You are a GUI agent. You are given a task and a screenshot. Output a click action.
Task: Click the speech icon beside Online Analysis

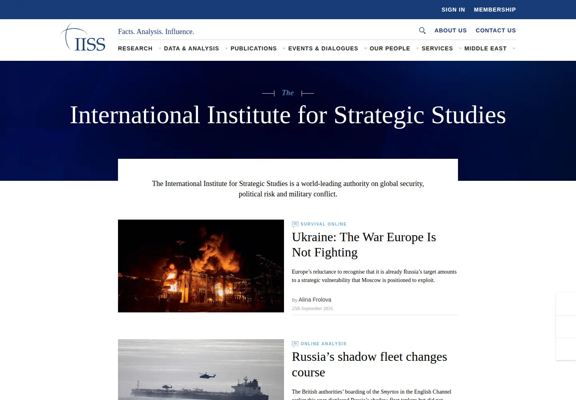point(295,344)
